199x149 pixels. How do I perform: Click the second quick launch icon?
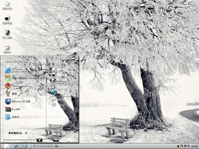(21, 146)
